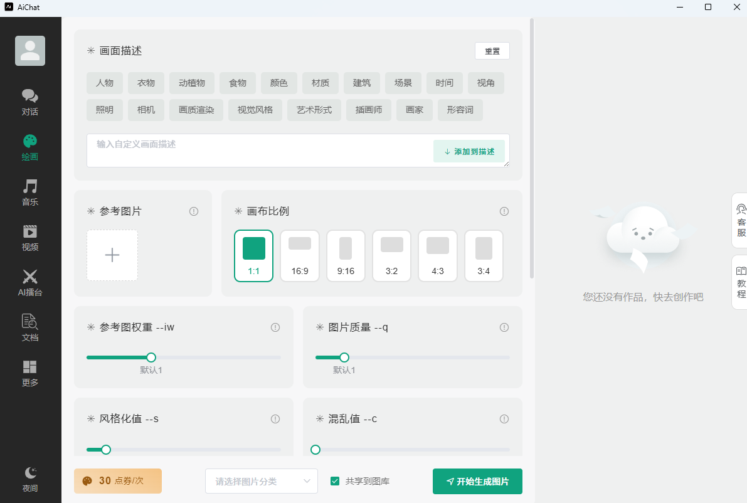
Task: Open the 客服 customer service tab
Action: 741,220
